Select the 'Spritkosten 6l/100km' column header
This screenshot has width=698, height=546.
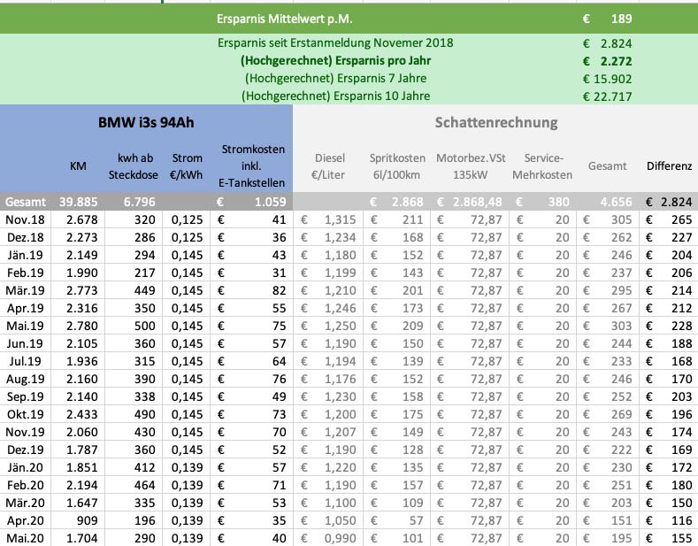pyautogui.click(x=397, y=166)
